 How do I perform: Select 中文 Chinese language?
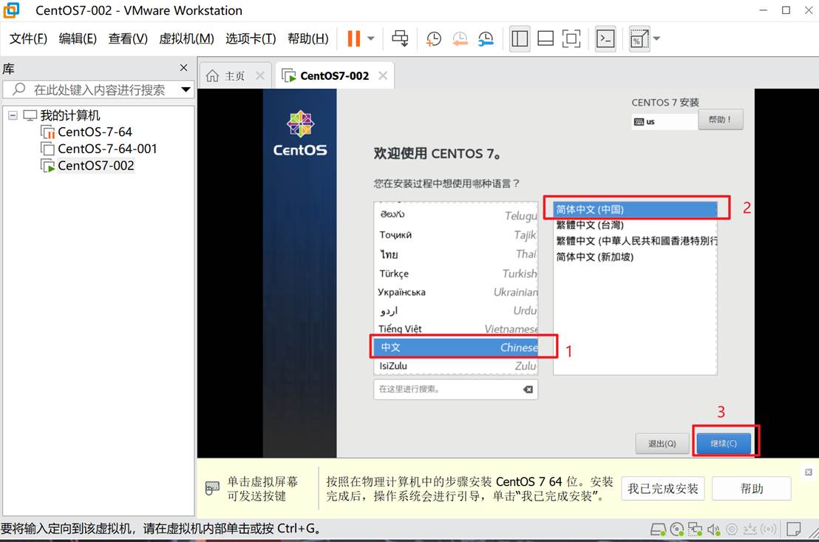point(455,347)
